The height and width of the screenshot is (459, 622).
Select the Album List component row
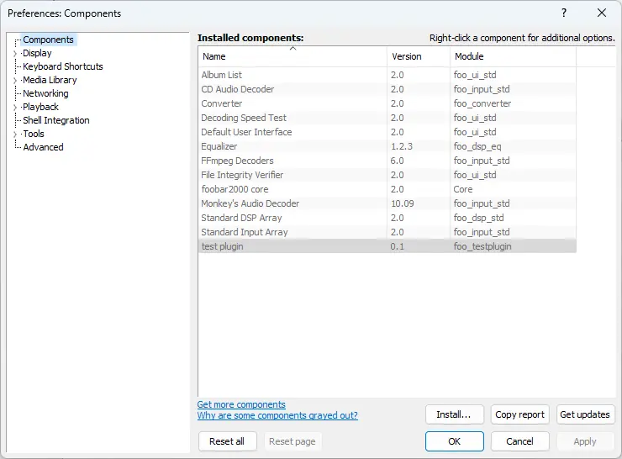click(387, 75)
